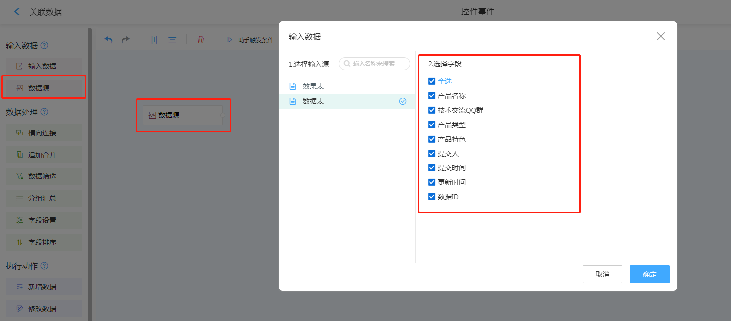The height and width of the screenshot is (321, 731).
Task: Close the 输入数据 dialog
Action: [661, 36]
